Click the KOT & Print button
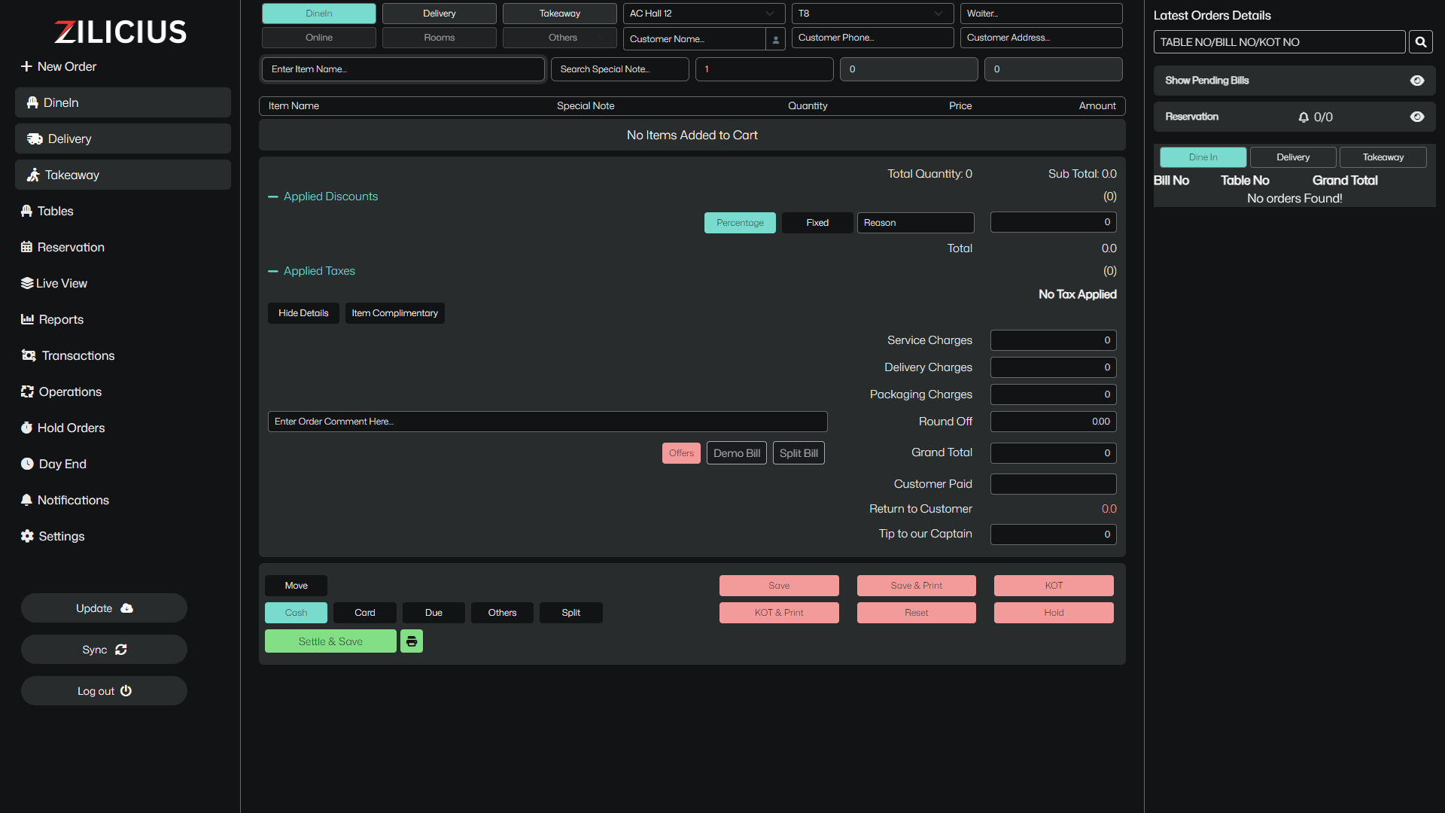 pyautogui.click(x=779, y=613)
